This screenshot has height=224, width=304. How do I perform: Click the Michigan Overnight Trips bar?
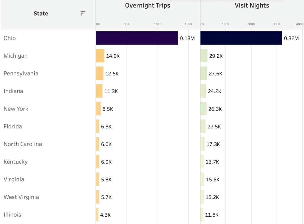pyautogui.click(x=100, y=56)
